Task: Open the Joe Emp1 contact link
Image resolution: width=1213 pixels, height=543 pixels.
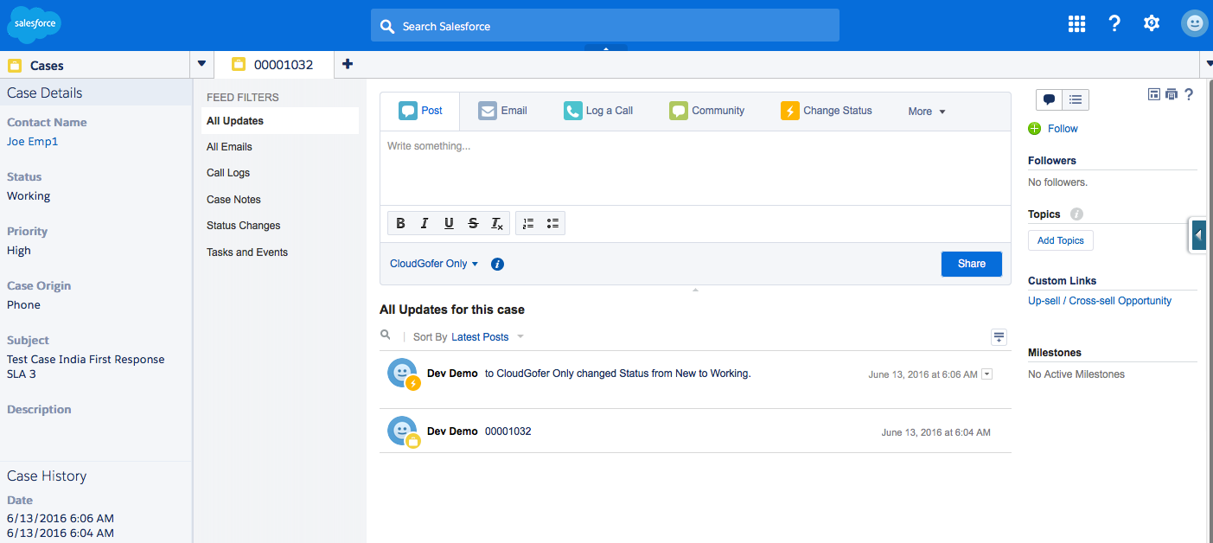Action: click(33, 142)
